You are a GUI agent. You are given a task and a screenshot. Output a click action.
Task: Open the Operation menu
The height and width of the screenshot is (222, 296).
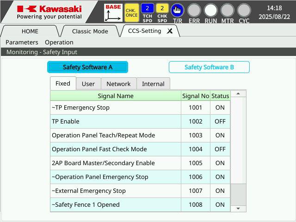[59, 42]
